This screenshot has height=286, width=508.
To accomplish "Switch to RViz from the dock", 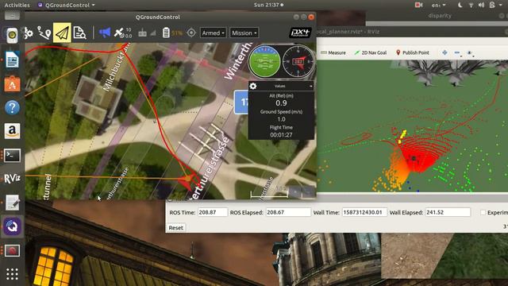I will coord(12,179).
